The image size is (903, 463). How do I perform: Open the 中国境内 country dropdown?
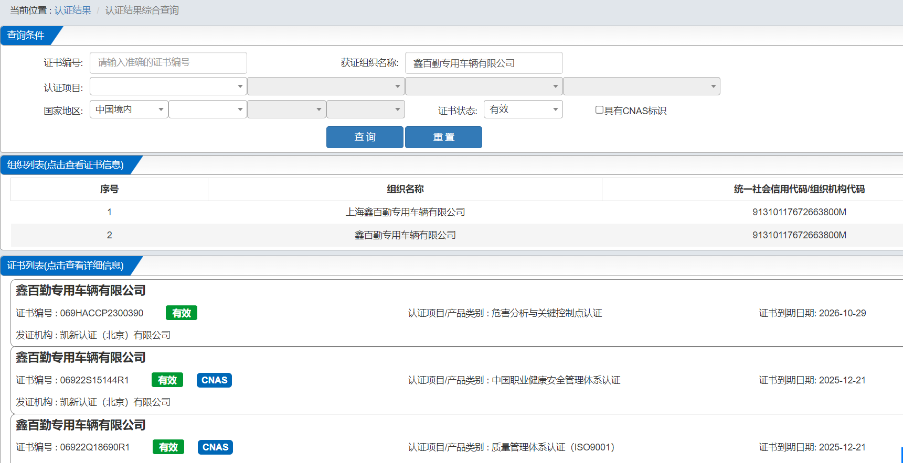(129, 109)
